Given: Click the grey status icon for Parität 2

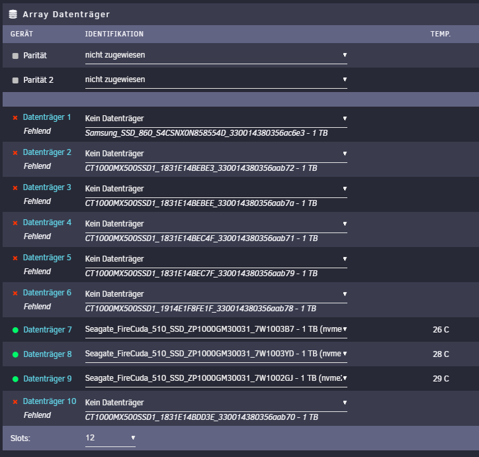Looking at the screenshot, I should 15,80.
